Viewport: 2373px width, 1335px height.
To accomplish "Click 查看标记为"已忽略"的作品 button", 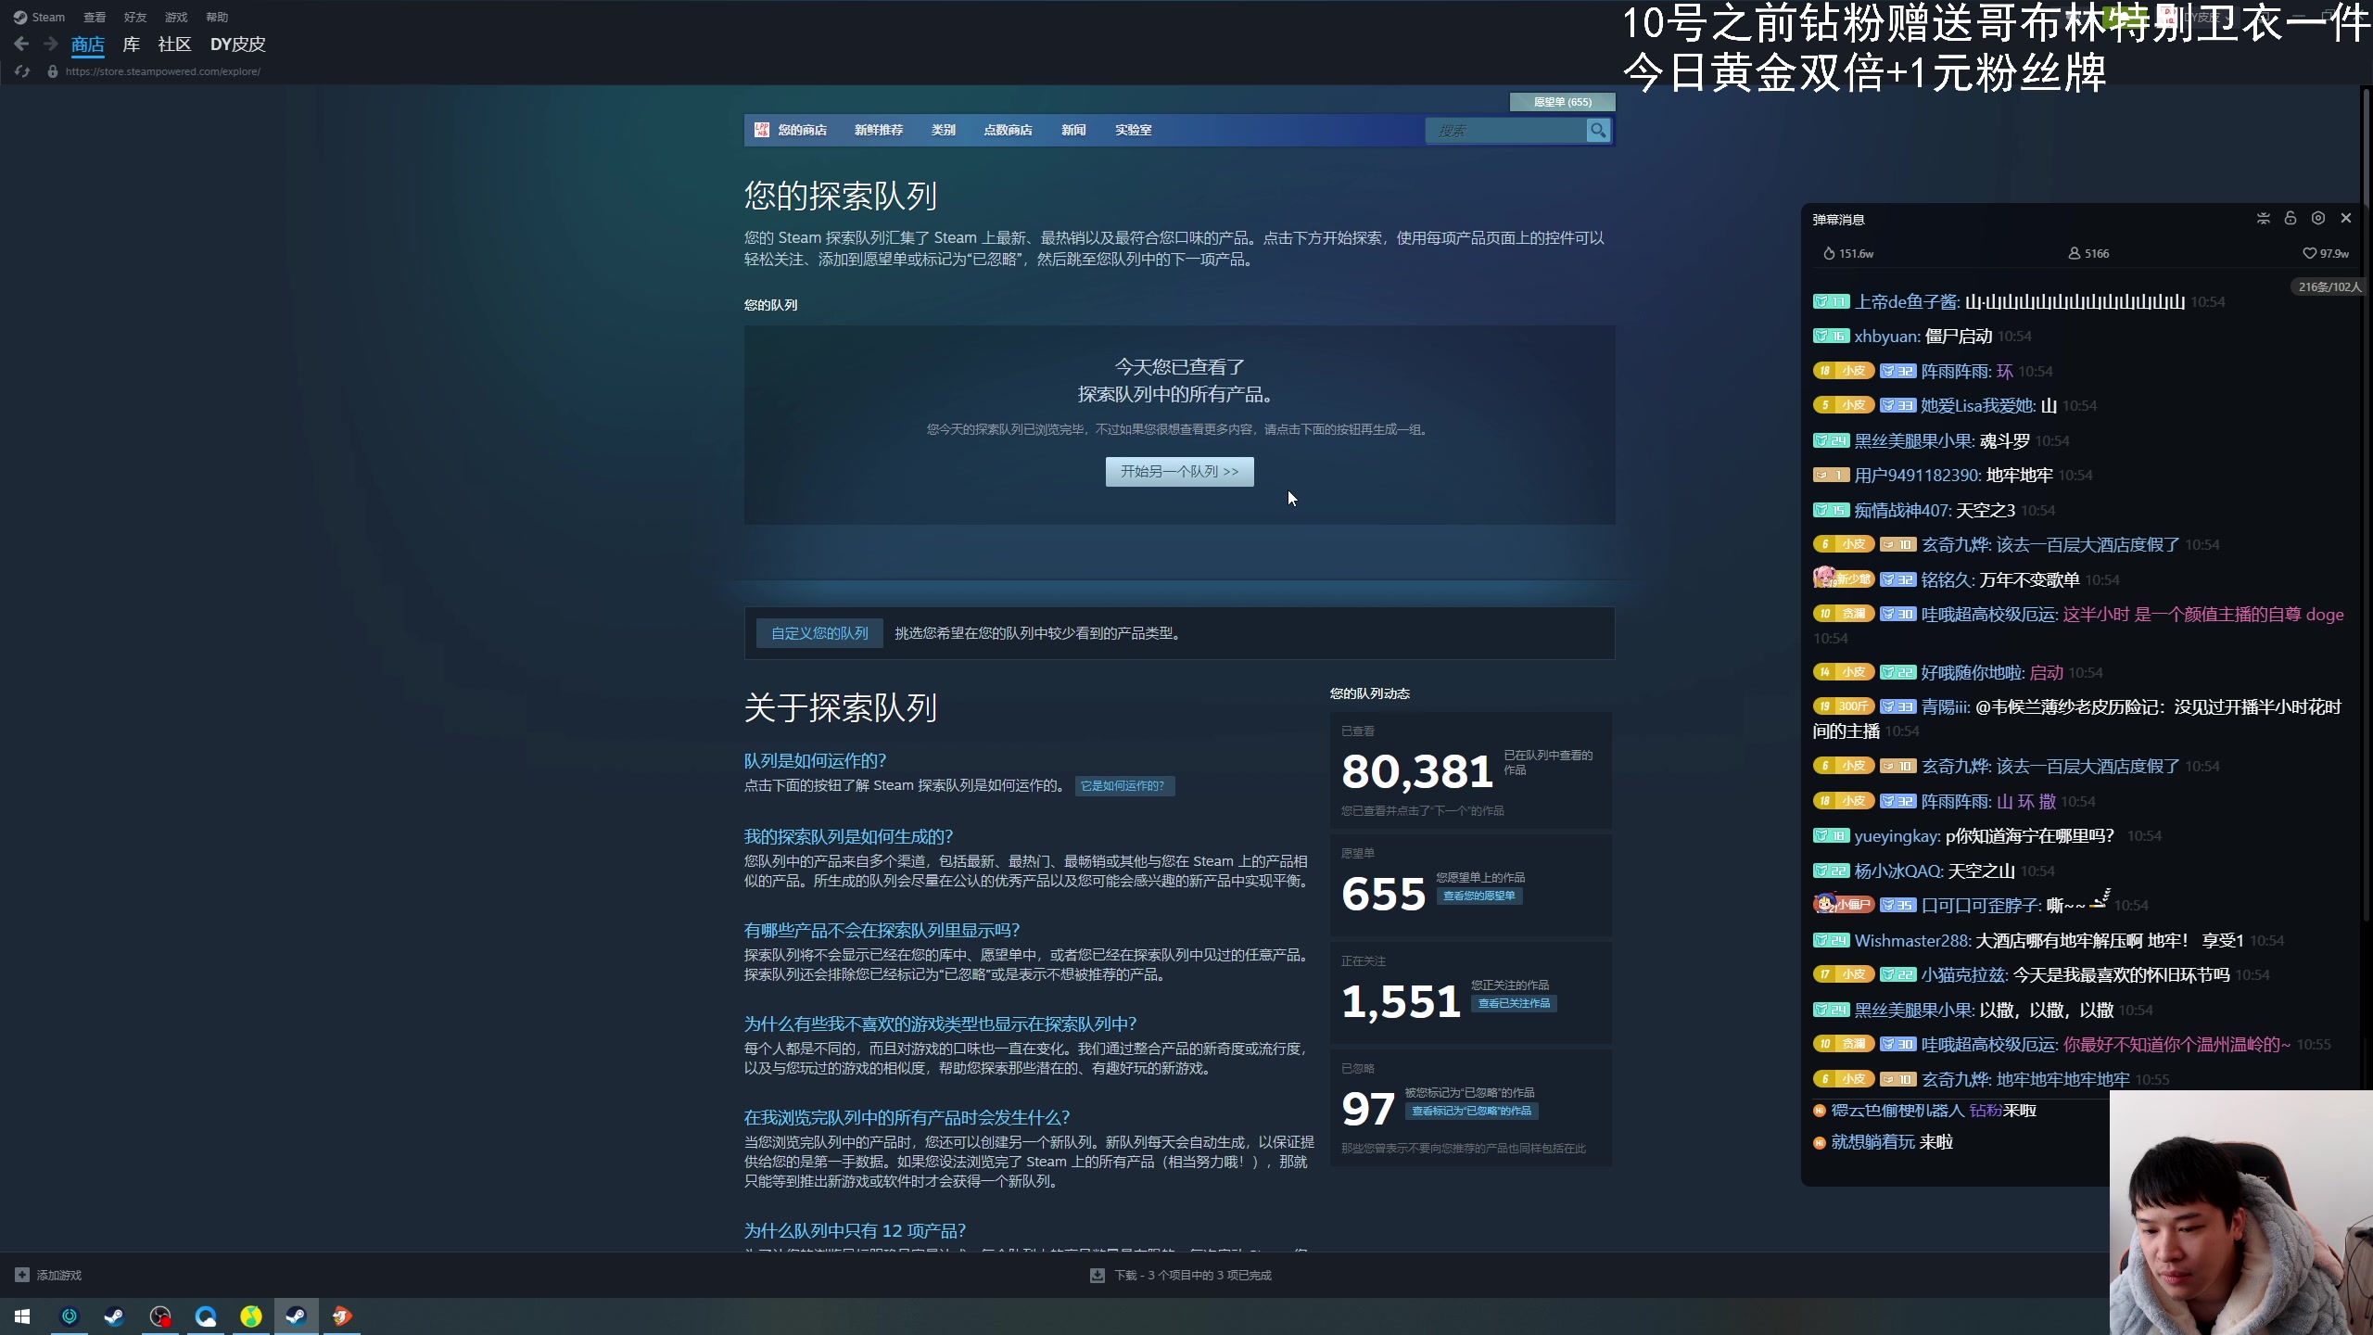I will coord(1472,1111).
